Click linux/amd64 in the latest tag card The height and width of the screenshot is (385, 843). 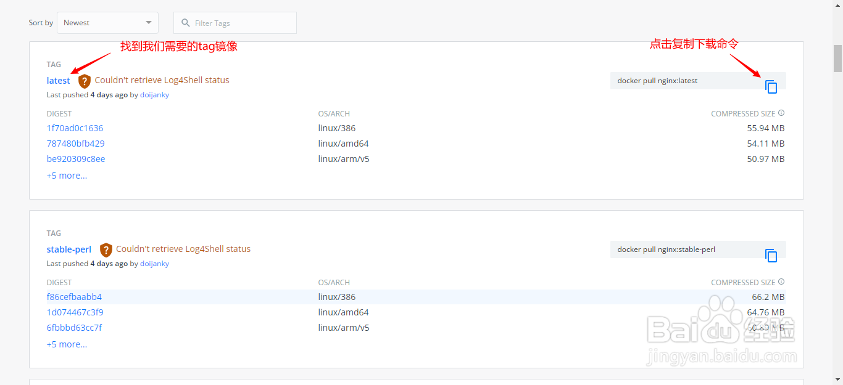click(x=344, y=144)
